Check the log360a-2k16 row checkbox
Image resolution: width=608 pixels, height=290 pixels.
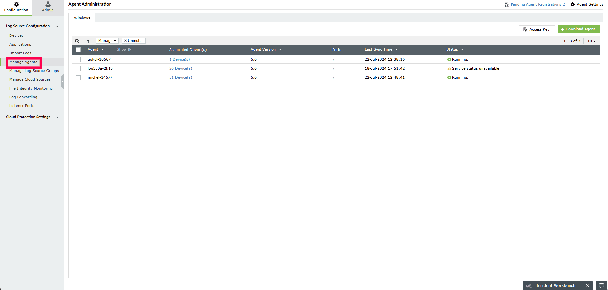point(78,68)
